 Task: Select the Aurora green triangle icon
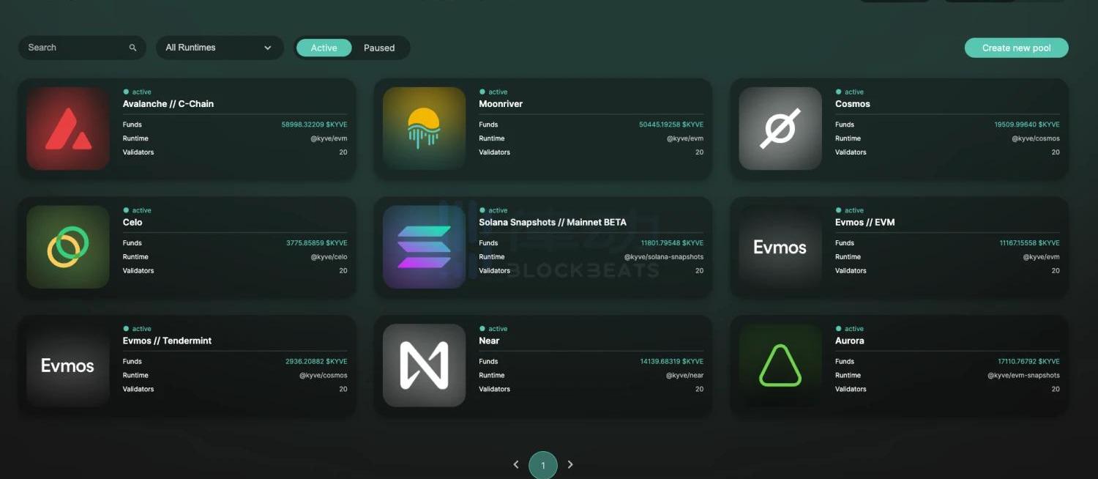click(x=780, y=365)
